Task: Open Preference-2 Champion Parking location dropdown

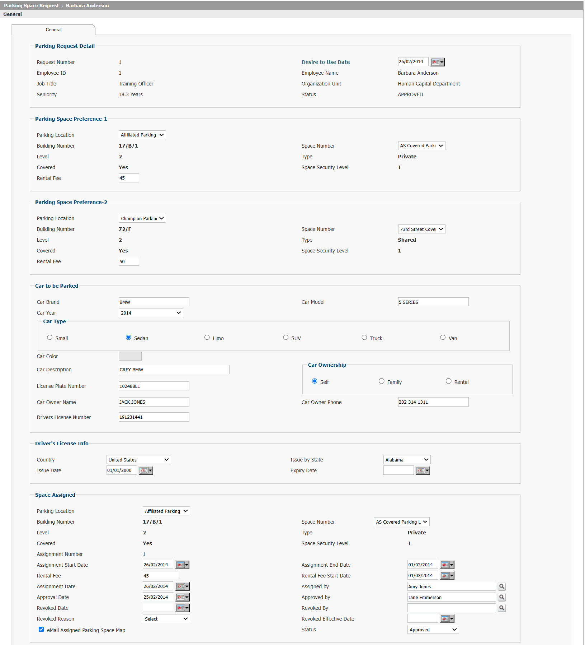Action: (x=142, y=218)
